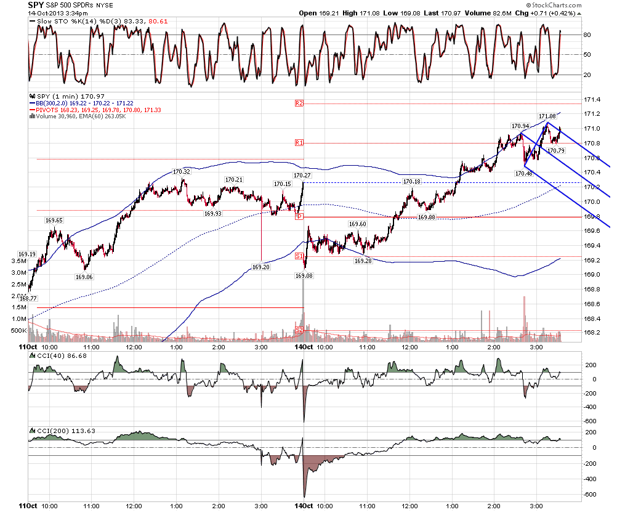Click the 170.48 price label on chart
Viewport: 617px width, 515px height.
524,173
